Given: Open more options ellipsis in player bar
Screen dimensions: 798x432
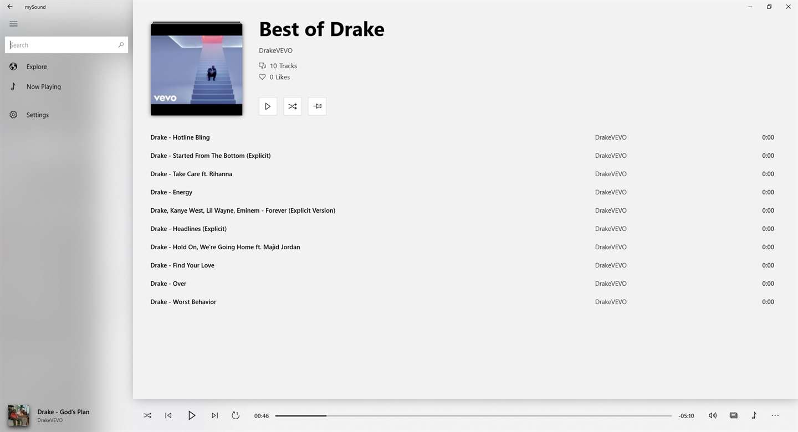Looking at the screenshot, I should coord(775,415).
